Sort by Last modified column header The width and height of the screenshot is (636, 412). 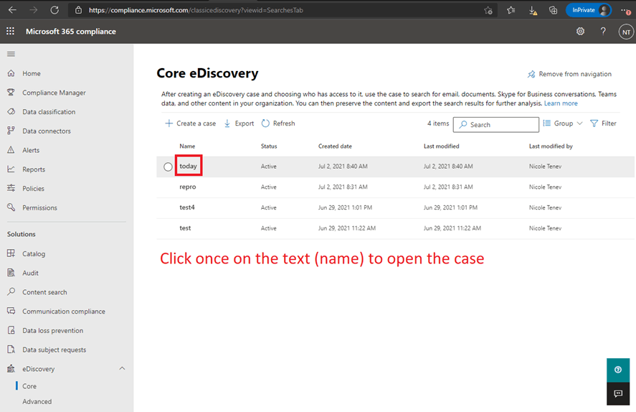pyautogui.click(x=441, y=146)
